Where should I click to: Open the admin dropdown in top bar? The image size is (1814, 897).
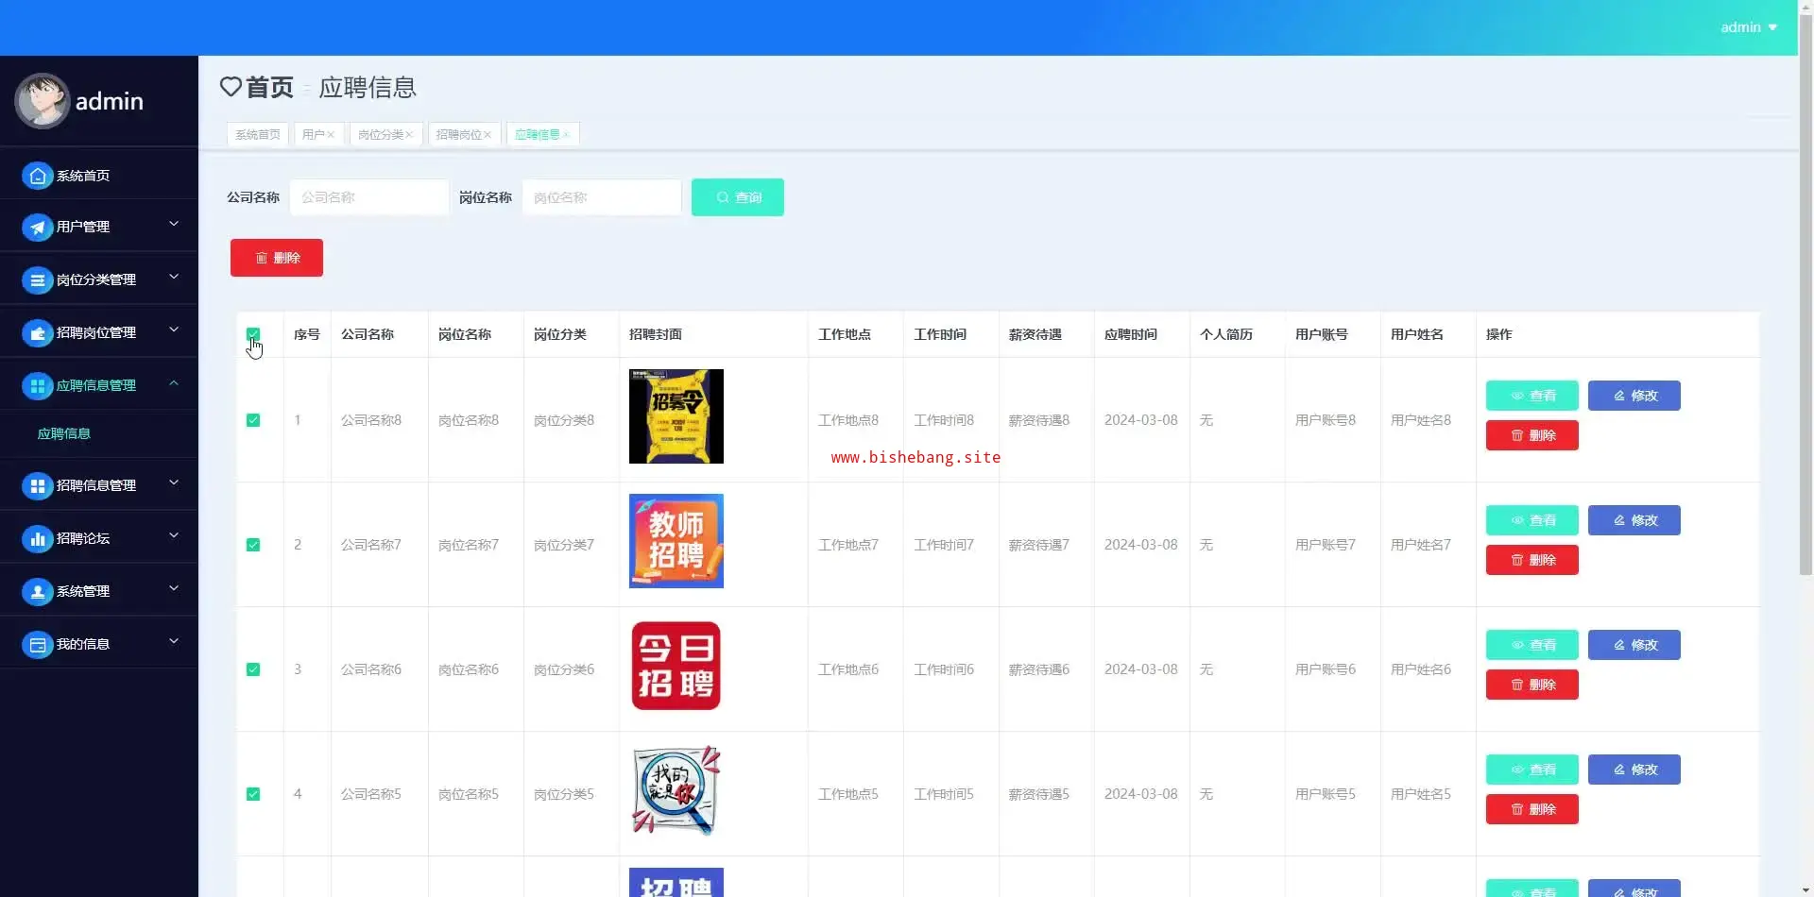pos(1748,27)
